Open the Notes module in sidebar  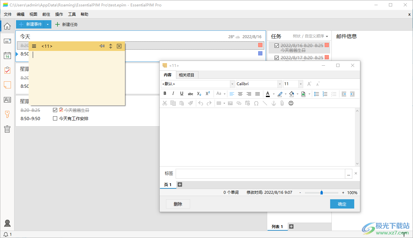click(x=7, y=85)
